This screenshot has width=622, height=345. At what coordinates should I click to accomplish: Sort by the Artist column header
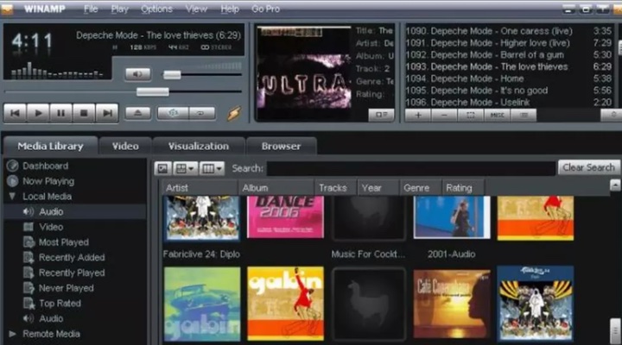click(x=200, y=188)
